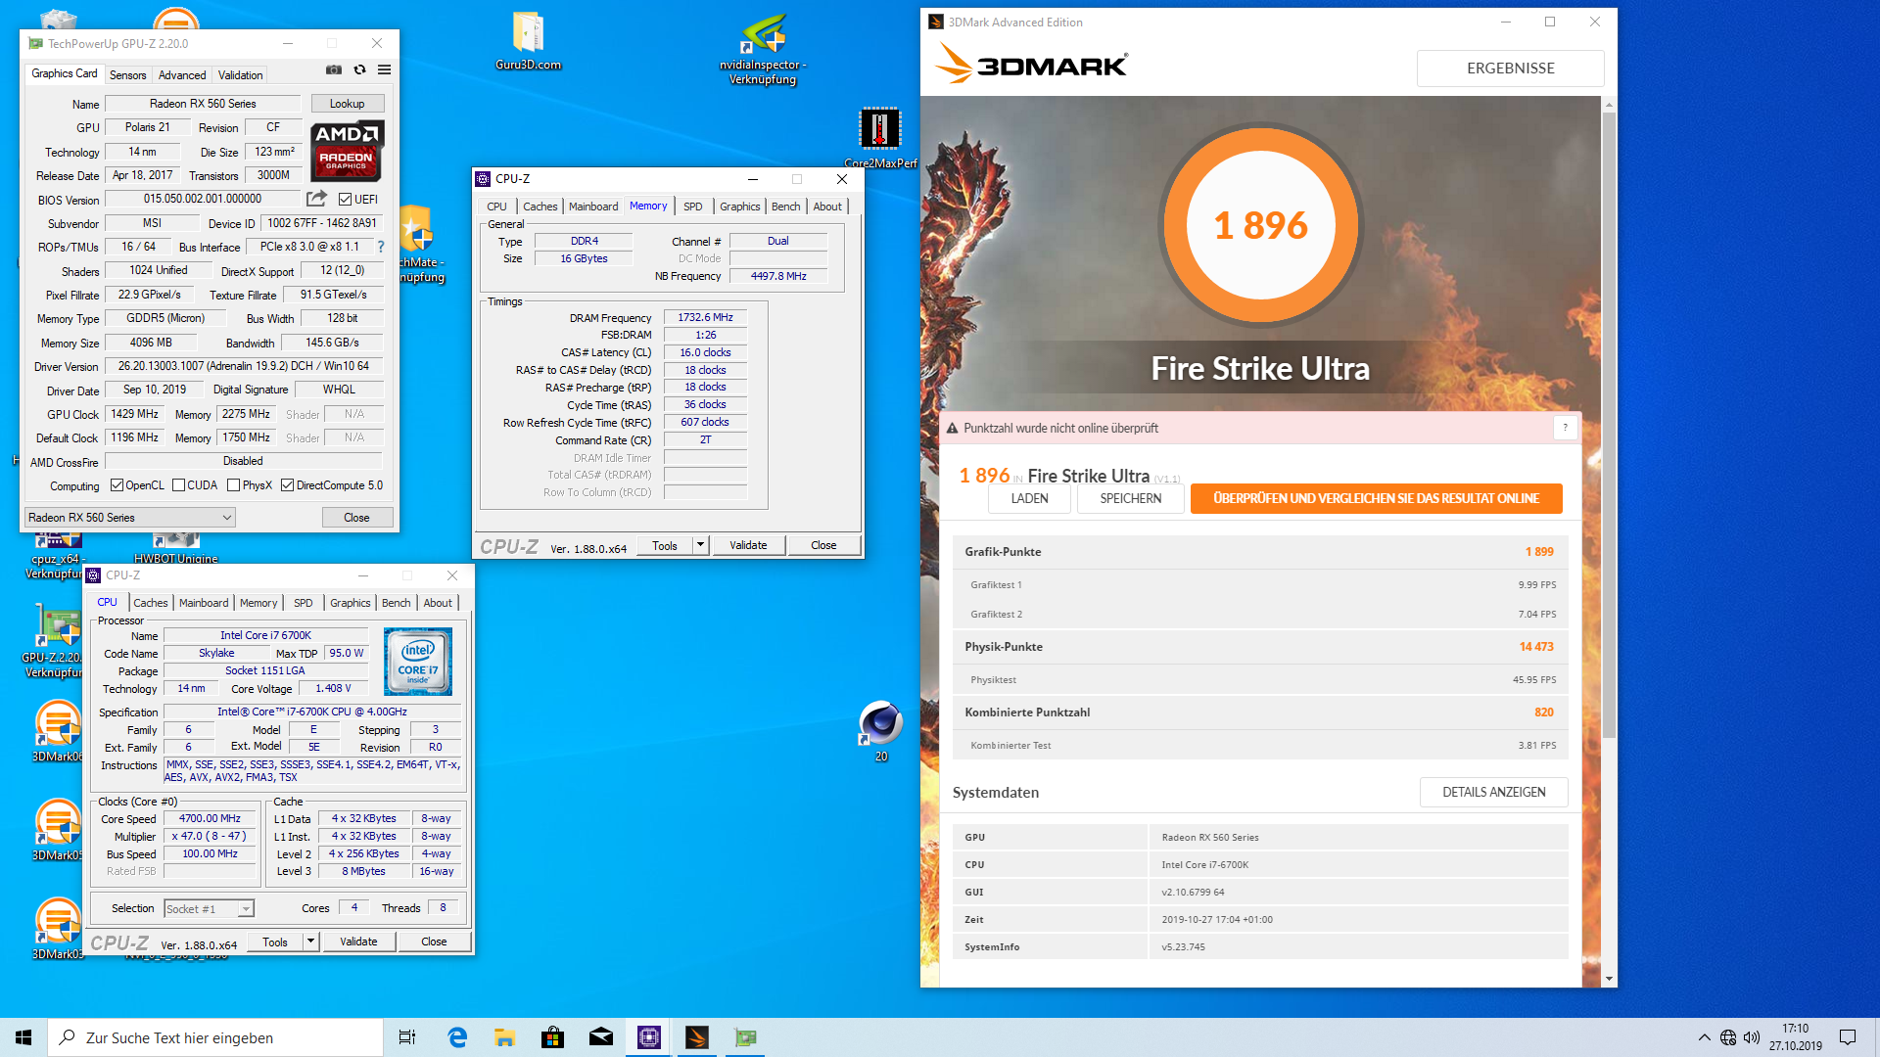
Task: Open the Bench tab in lower CPU-Z window
Action: click(x=396, y=603)
